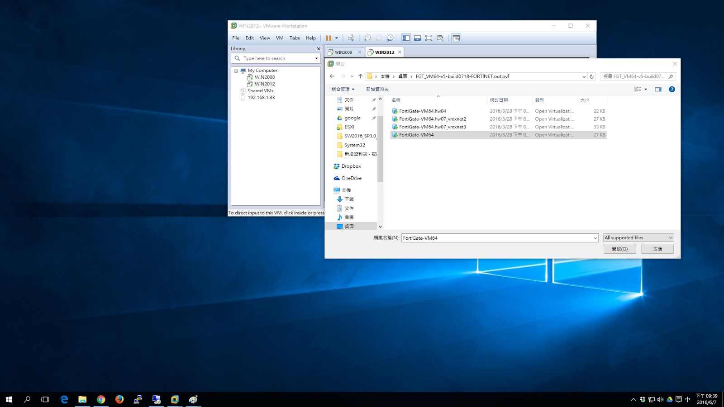
Task: Open Windows Start menu
Action: 9,399
